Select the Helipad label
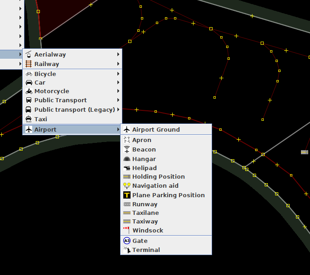Screen dimensions: 310x275 145,168
